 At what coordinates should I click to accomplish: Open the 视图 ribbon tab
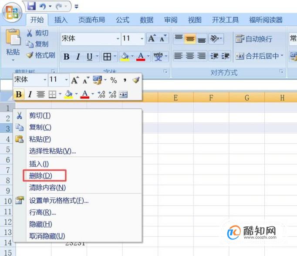coord(195,20)
